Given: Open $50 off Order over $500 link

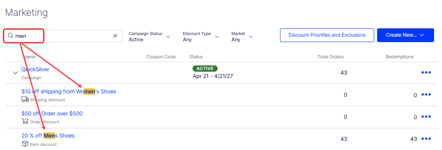Looking at the screenshot, I should point(52,114).
